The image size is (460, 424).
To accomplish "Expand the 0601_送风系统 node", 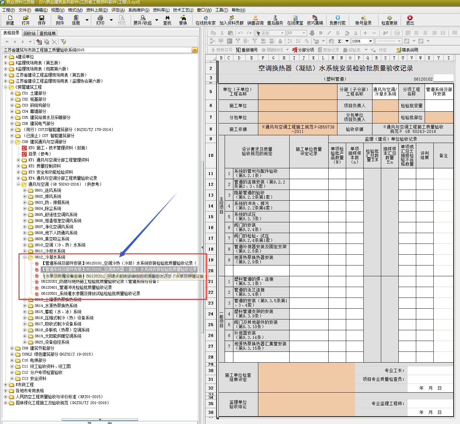I will coord(25,191).
